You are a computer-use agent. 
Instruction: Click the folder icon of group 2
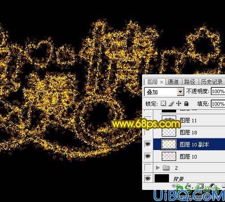click(x=166, y=168)
